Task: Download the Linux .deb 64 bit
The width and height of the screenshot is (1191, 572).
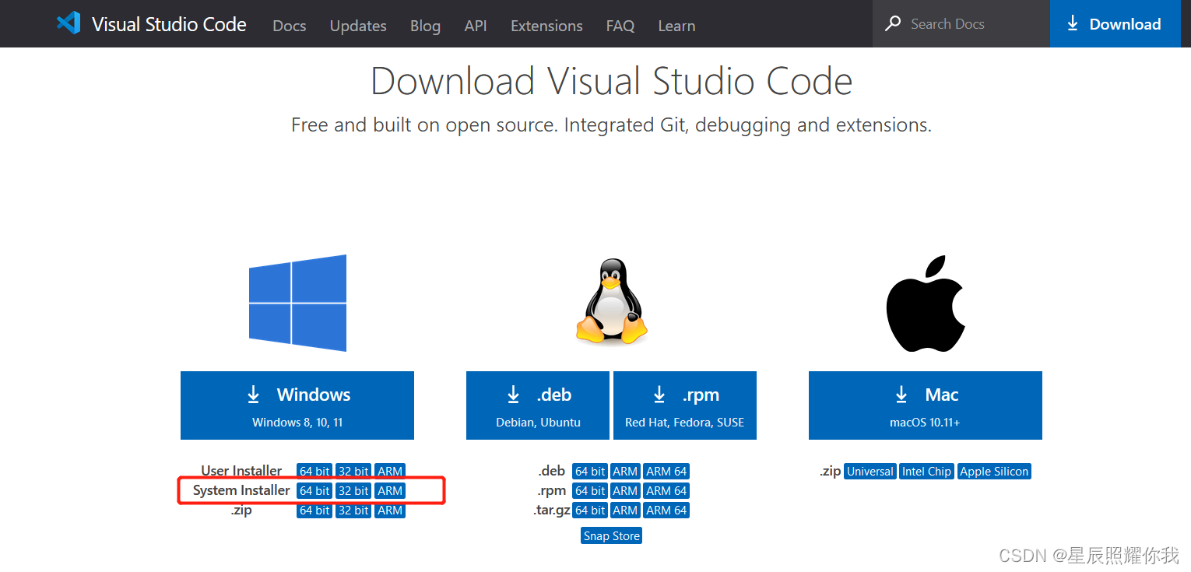Action: tap(590, 471)
